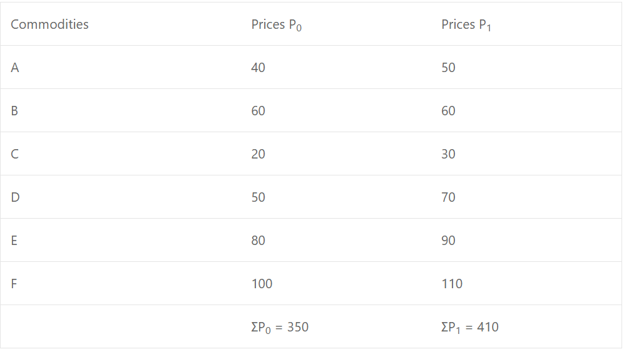Select commodity F cell

pos(14,284)
